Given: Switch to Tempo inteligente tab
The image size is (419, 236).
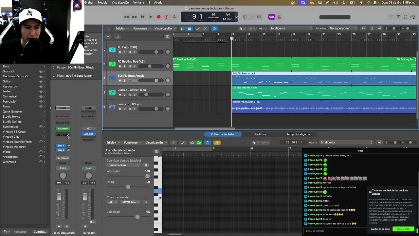Looking at the screenshot, I should pyautogui.click(x=298, y=134).
